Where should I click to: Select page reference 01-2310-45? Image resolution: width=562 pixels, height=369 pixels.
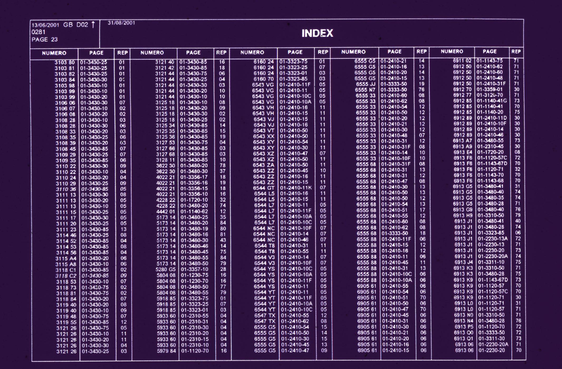point(491,147)
